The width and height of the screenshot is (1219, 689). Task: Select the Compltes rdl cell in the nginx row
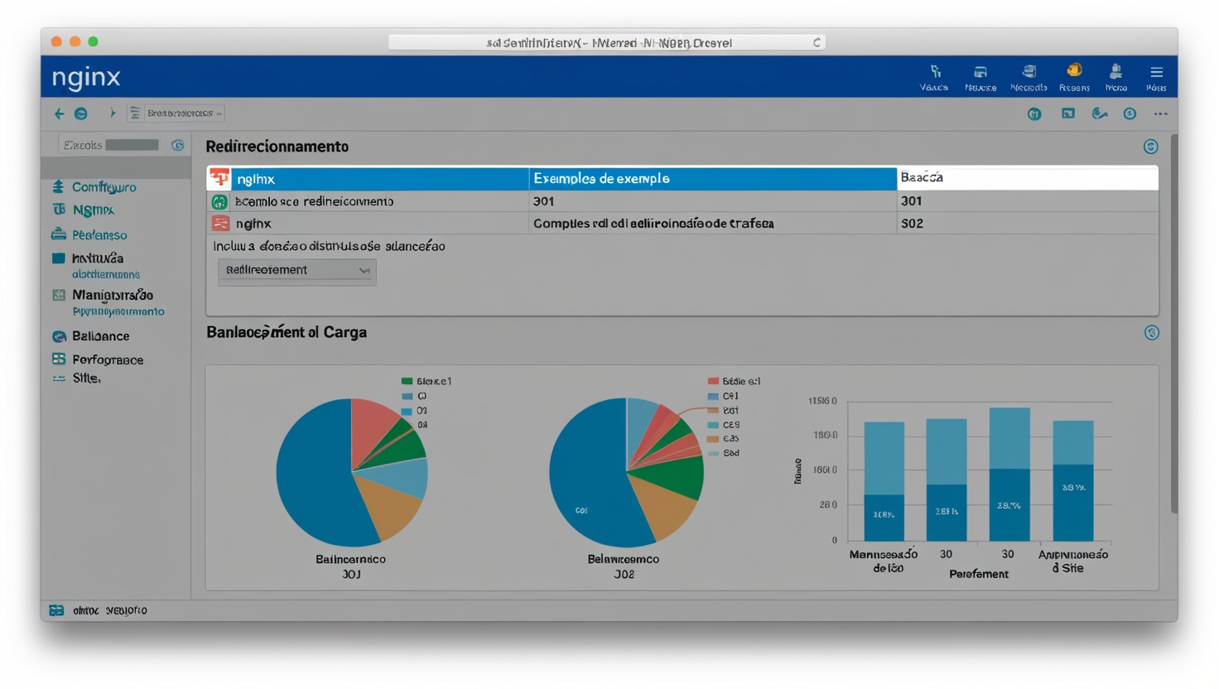pos(712,224)
